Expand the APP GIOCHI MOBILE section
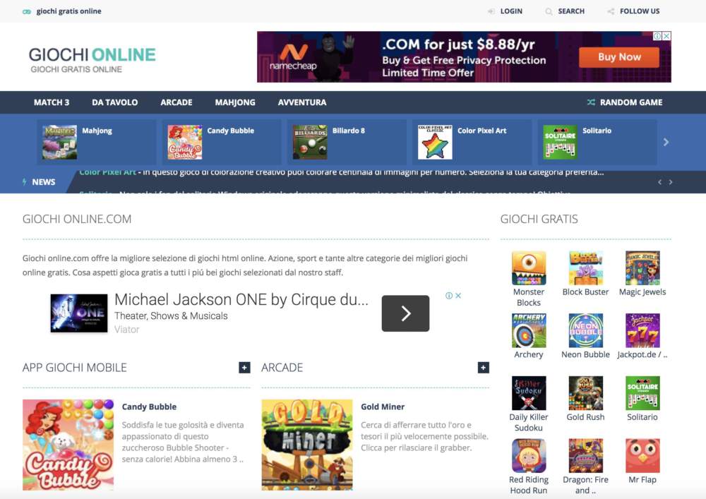The image size is (706, 499). pos(244,367)
